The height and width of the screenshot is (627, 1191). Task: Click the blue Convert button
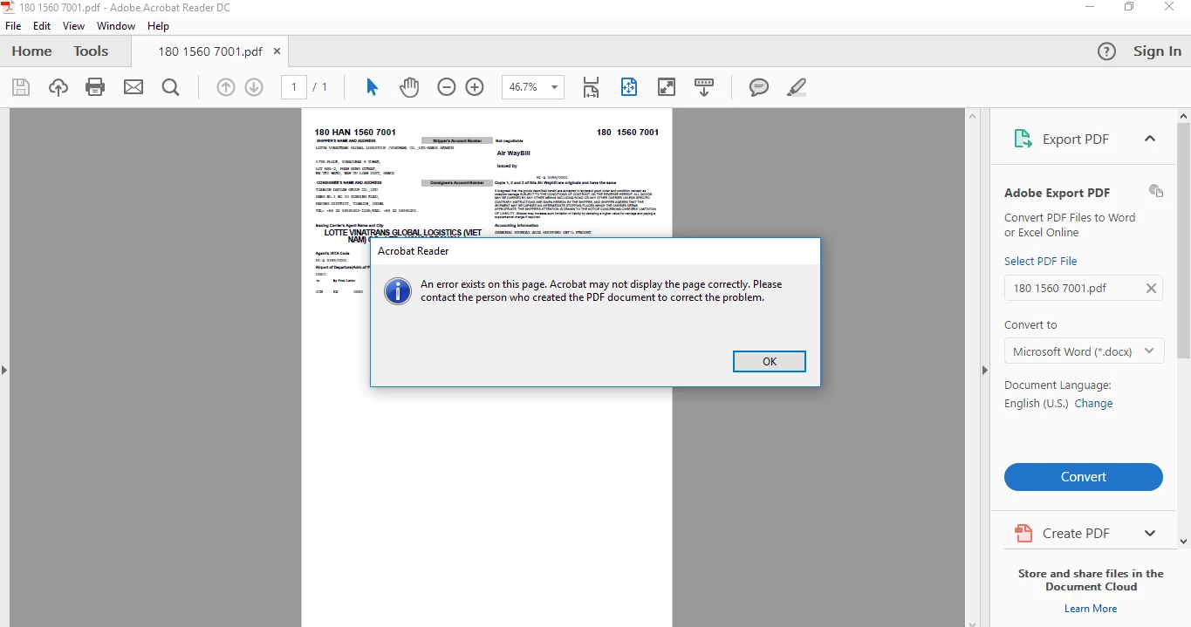coord(1084,477)
